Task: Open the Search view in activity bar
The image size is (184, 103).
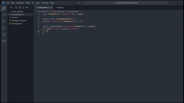Action: pyautogui.click(x=4, y=15)
